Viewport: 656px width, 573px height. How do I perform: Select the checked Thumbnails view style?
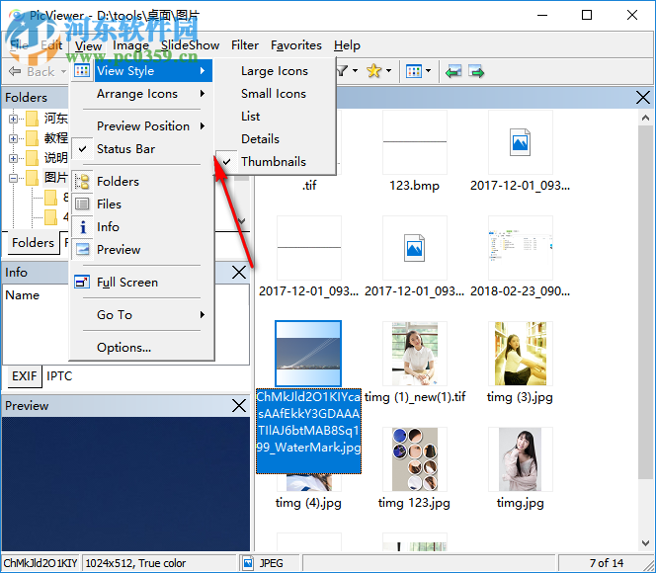point(276,161)
